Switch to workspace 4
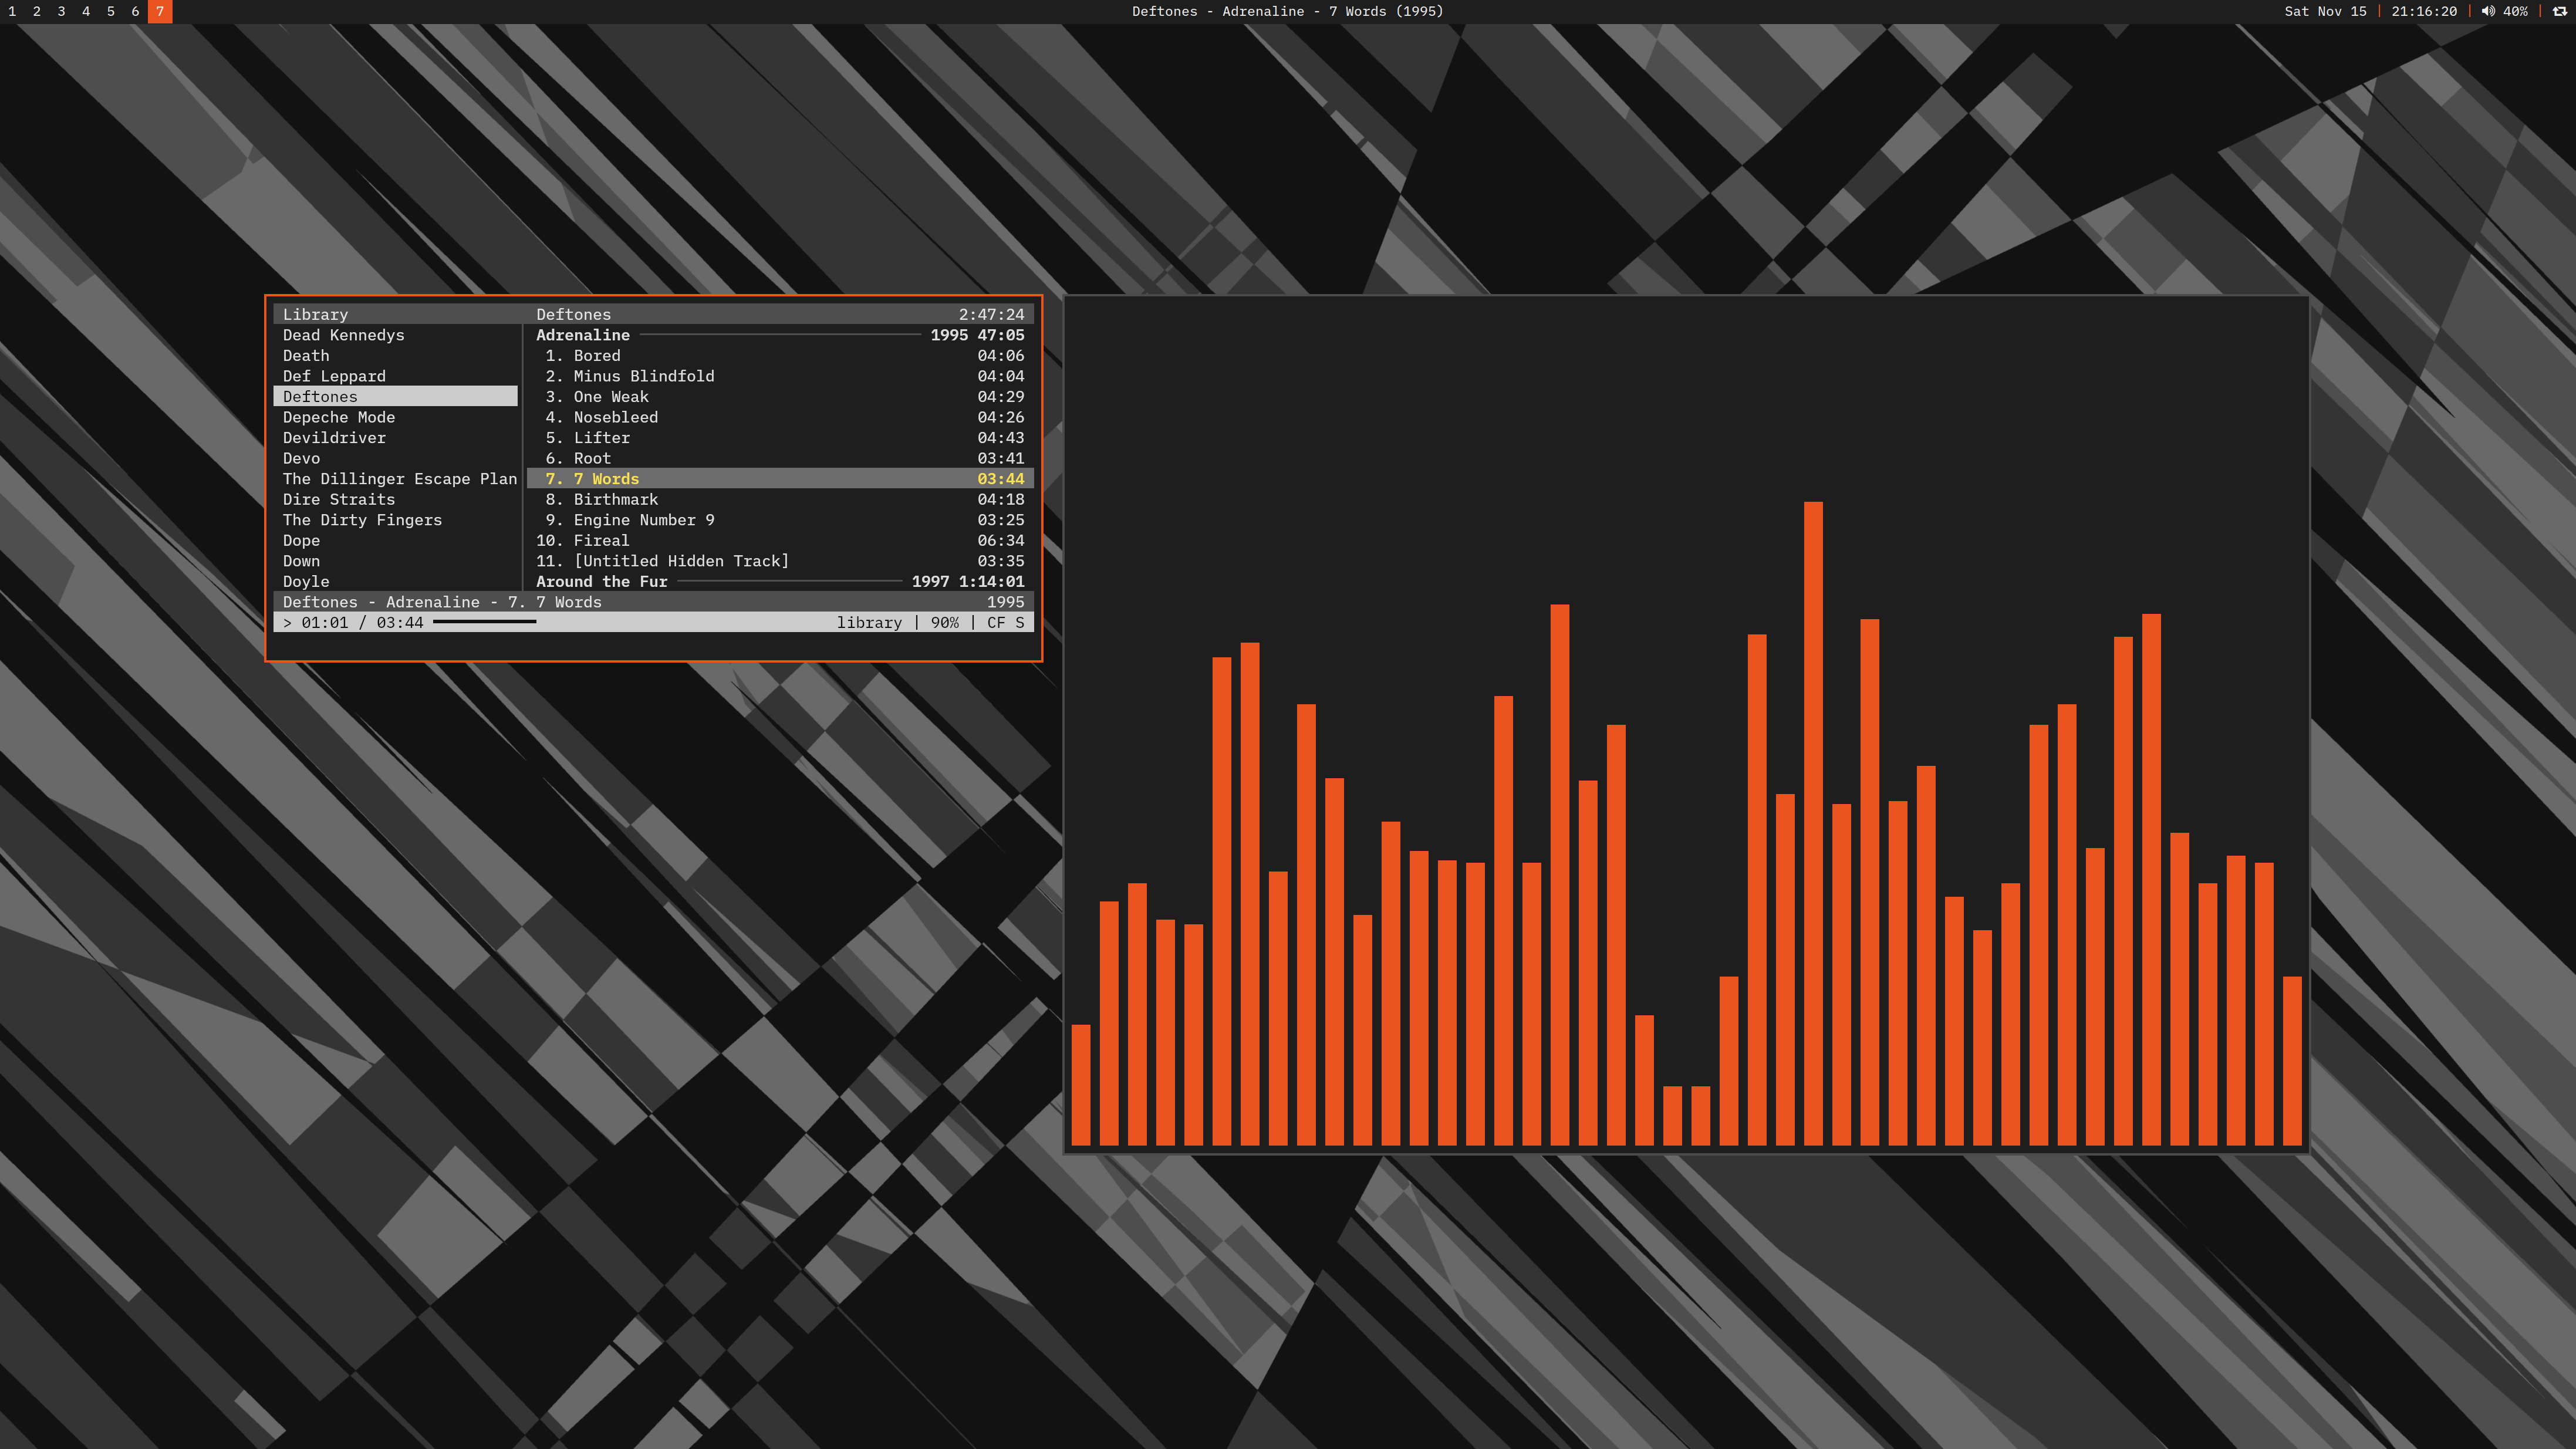The width and height of the screenshot is (2576, 1449). point(86,11)
